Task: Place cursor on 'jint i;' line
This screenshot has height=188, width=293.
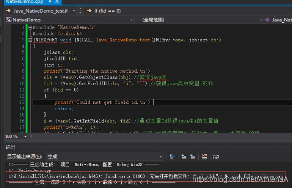Action: (x=53, y=65)
